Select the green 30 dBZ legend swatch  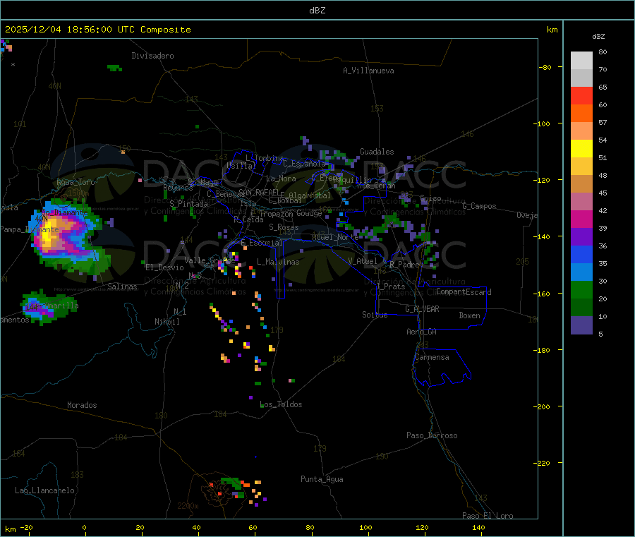[x=581, y=289]
